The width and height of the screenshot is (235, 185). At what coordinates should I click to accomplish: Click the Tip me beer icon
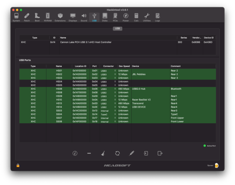(217, 166)
